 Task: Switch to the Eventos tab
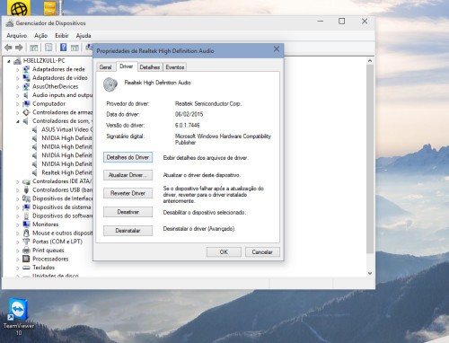[x=175, y=67]
